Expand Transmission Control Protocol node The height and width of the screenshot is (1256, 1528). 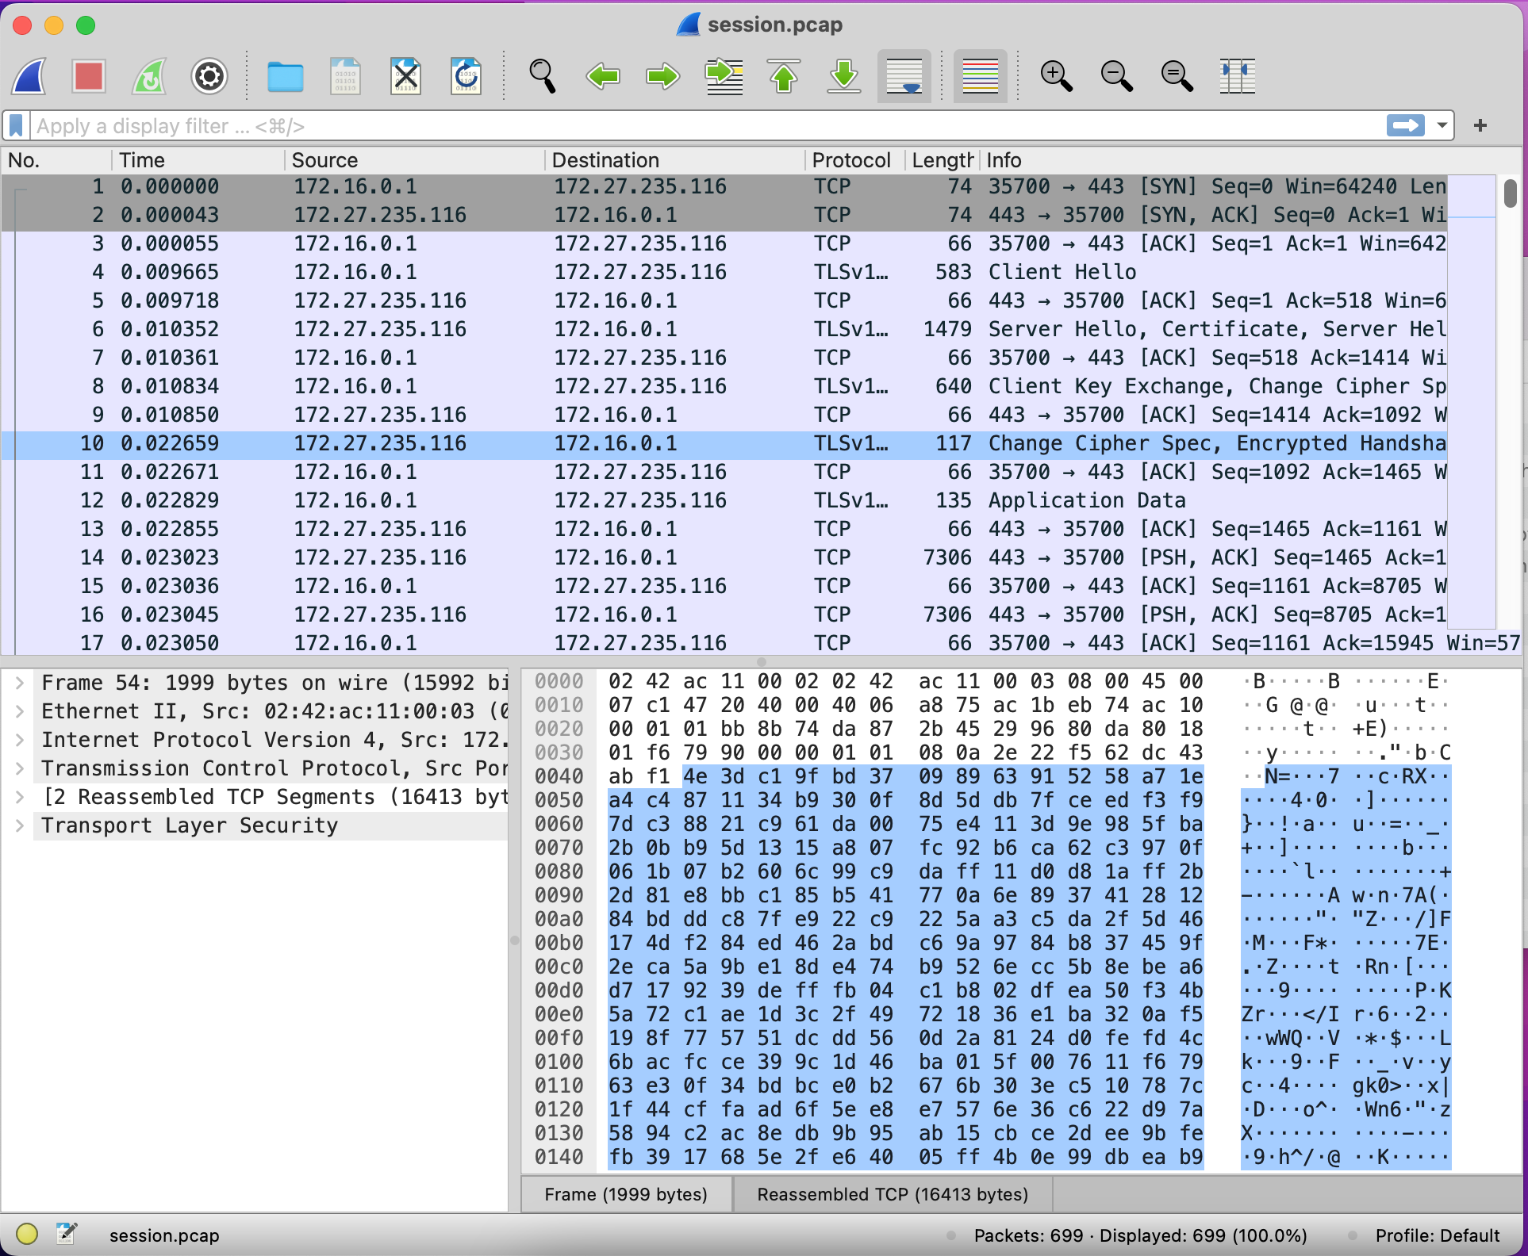click(21, 768)
